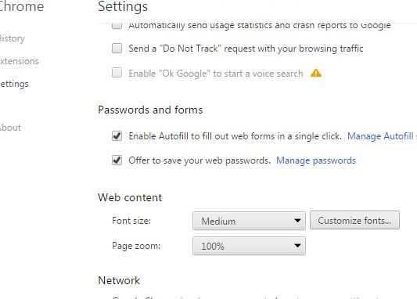
Task: Open the Manage passwords link
Action: click(x=316, y=160)
